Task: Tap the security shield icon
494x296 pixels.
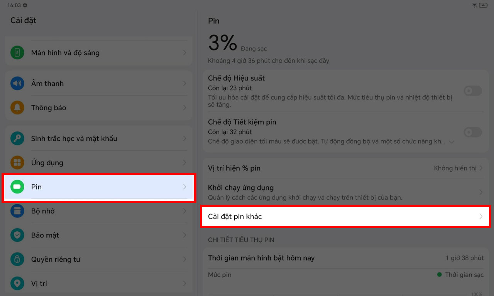Action: pyautogui.click(x=17, y=235)
